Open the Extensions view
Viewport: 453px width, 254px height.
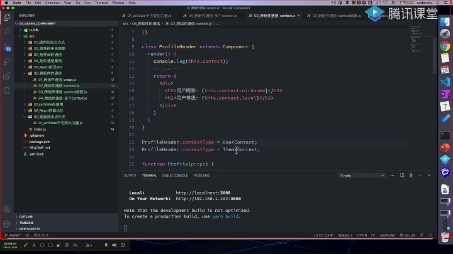click(7, 76)
